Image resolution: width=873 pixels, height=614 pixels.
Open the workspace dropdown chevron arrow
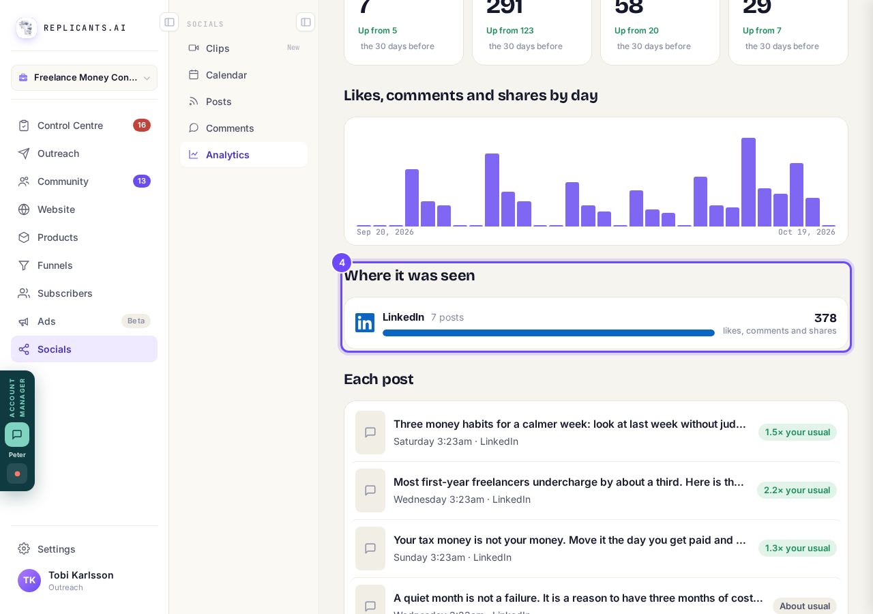tap(147, 78)
